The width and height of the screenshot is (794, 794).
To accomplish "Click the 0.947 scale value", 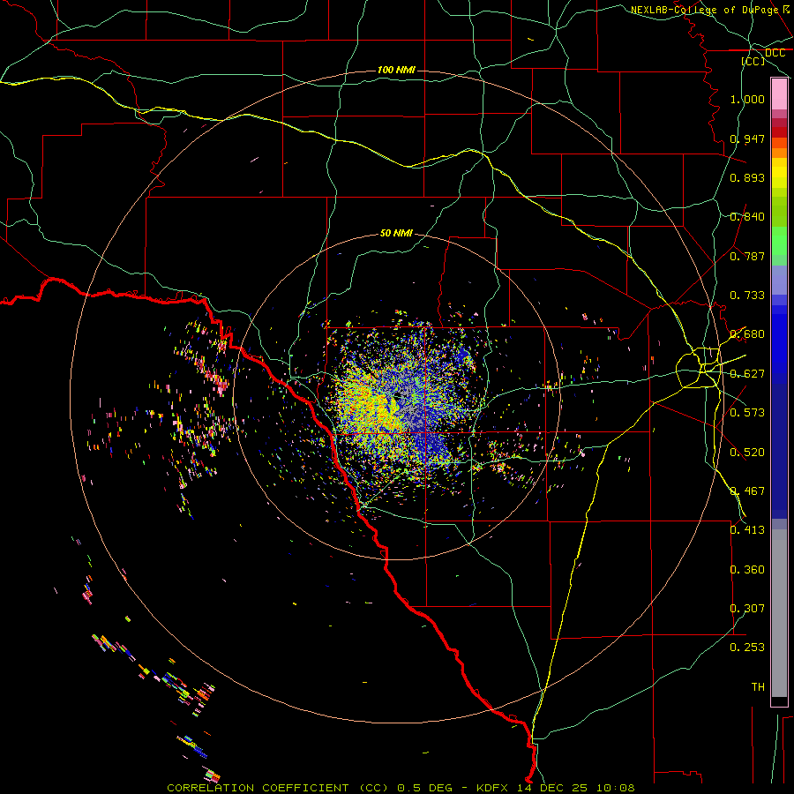I will (x=747, y=139).
